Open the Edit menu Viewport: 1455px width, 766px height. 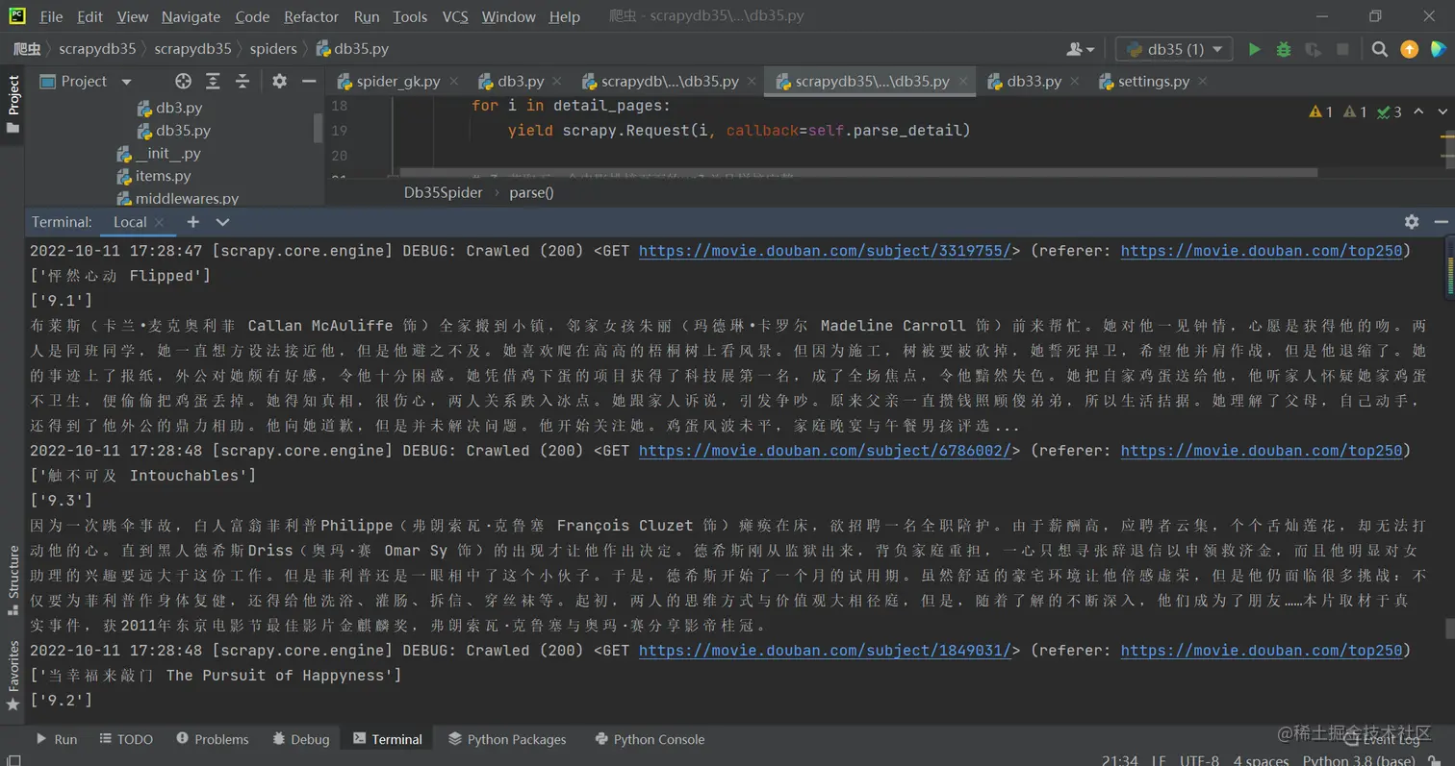tap(89, 16)
